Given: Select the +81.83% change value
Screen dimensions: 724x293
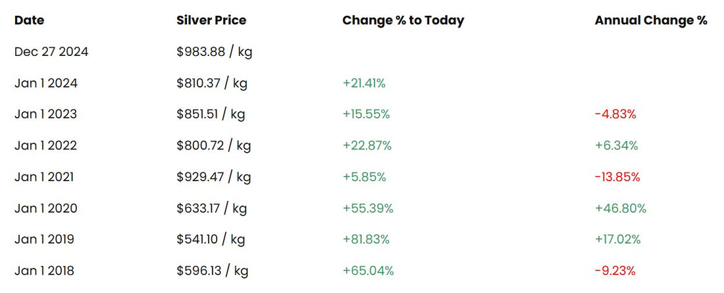Looking at the screenshot, I should click(366, 239).
